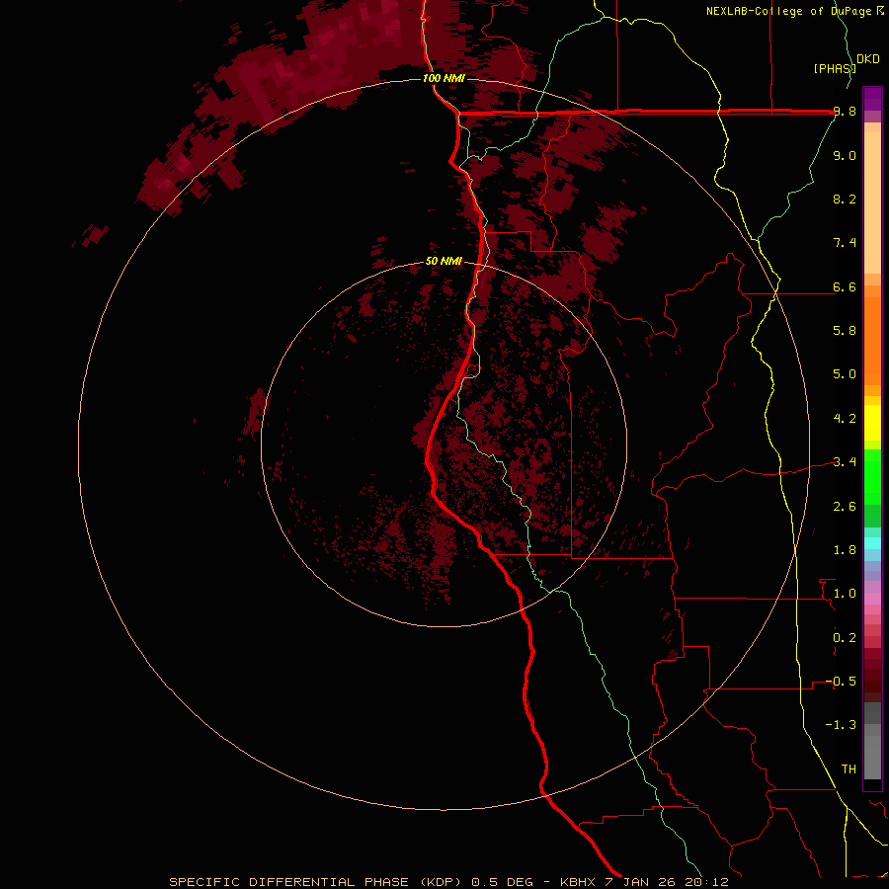Click the 50 NMI range ring label
Screen dimensions: 889x889
[x=444, y=262]
